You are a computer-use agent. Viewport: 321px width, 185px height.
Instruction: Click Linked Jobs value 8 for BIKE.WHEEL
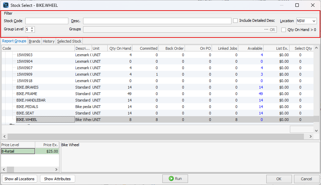tap(236, 120)
